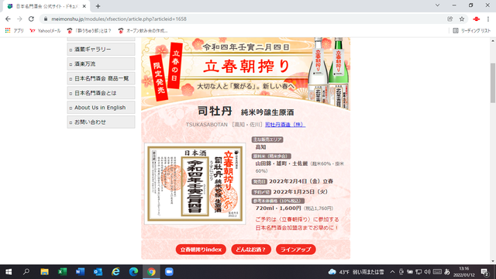Open the Windows Start menu
Screen dimensions: 496x279
point(9,272)
